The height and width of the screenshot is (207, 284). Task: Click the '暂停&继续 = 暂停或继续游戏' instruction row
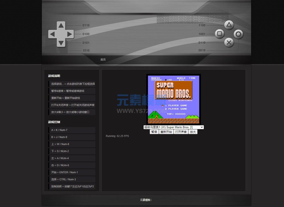[x=72, y=91]
